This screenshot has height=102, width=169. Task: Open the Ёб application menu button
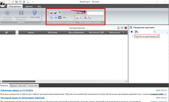[3, 4]
